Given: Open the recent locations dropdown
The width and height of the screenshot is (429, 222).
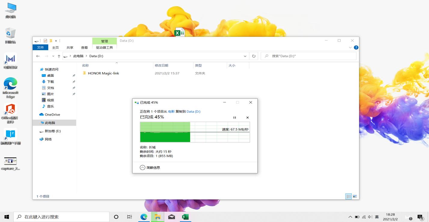Looking at the screenshot, I should click(x=53, y=56).
